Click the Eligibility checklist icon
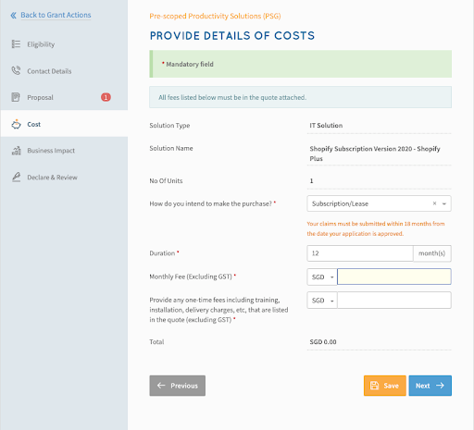Screen dimensions: 474x430 coord(16,44)
